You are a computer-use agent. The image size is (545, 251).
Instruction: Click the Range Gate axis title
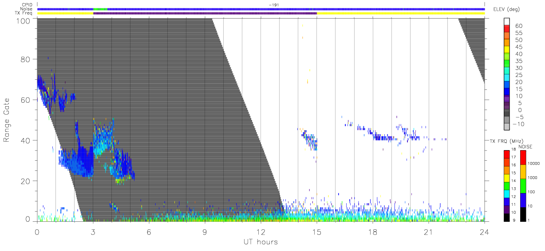tap(7, 120)
